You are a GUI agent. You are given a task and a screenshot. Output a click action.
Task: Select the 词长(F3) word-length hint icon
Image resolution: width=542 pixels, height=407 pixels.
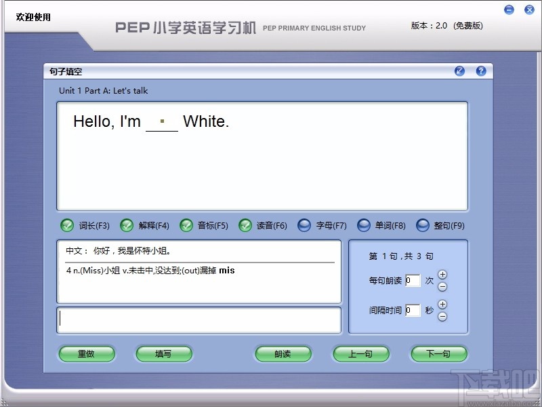(x=66, y=225)
